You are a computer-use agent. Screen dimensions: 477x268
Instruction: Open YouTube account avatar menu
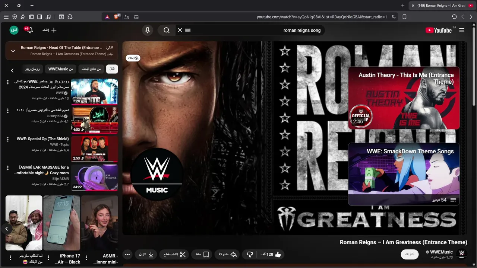click(14, 30)
